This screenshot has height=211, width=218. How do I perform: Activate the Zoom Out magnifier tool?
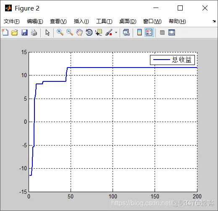70,32
